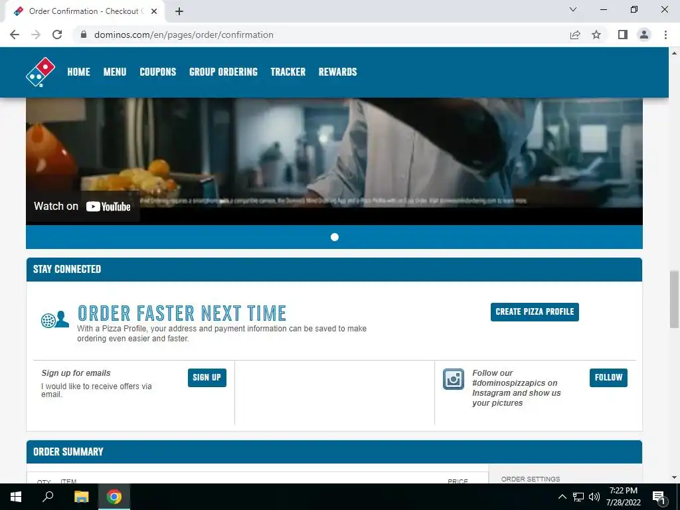The width and height of the screenshot is (680, 510).
Task: Open the COUPONS nav item
Action: (158, 72)
